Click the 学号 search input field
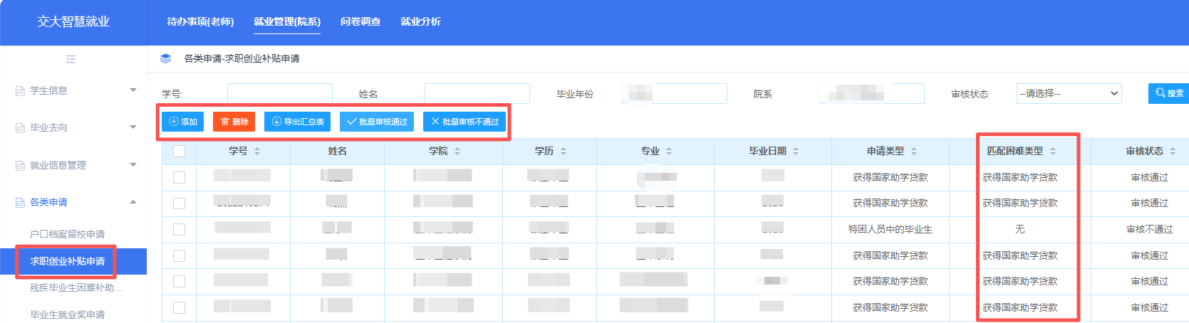1189x323 pixels. [x=279, y=93]
